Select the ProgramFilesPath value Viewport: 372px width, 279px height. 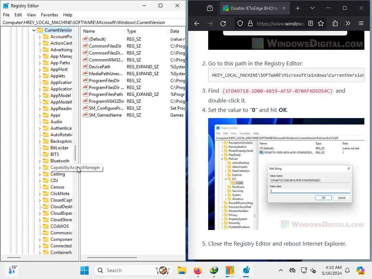(x=106, y=94)
